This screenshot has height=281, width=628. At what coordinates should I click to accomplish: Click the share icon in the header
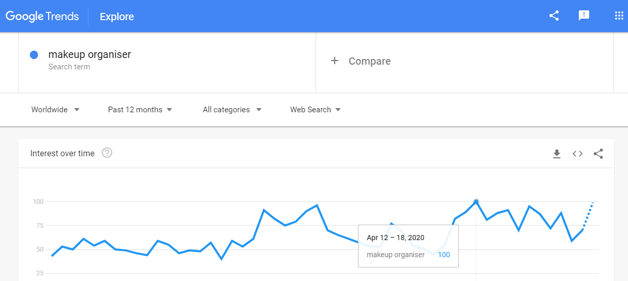pos(554,16)
